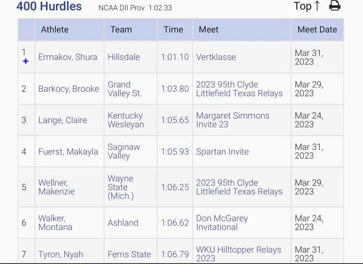Click the Meet Date column header
This screenshot has width=363, height=264.
(317, 30)
